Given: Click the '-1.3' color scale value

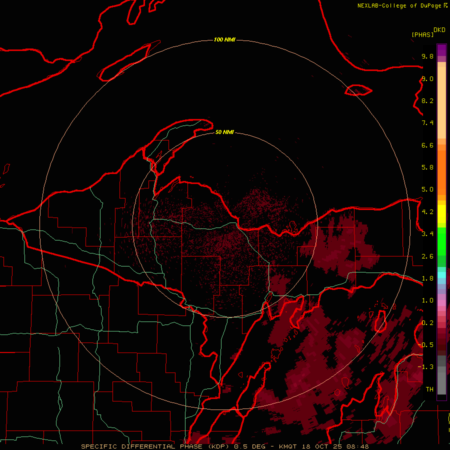Looking at the screenshot, I should (x=425, y=367).
